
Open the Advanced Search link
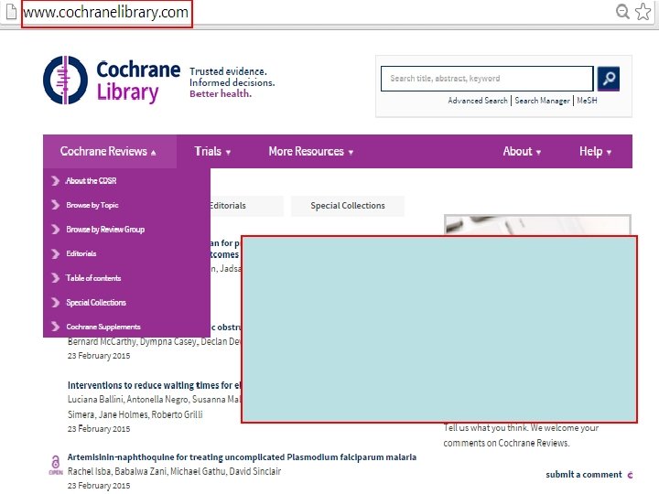478,101
